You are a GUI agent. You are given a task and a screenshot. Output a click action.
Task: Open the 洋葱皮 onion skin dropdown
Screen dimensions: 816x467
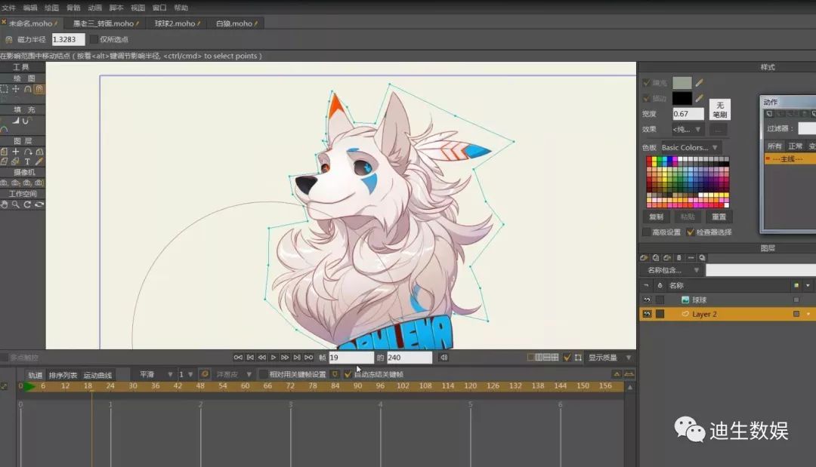click(x=233, y=374)
